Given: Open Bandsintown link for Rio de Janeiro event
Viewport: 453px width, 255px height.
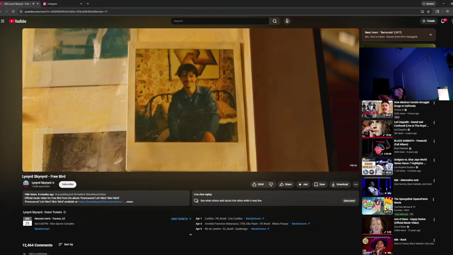Looking at the screenshot, I should (260, 229).
